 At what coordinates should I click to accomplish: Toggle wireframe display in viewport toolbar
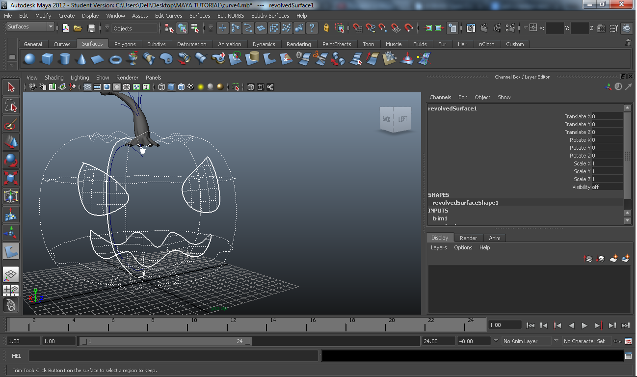click(161, 87)
